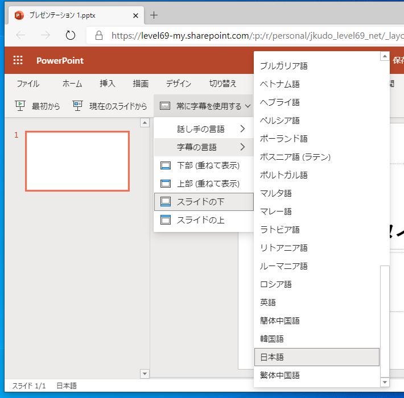Select ベトナム語 subtitle language
The height and width of the screenshot is (398, 404).
tap(316, 84)
